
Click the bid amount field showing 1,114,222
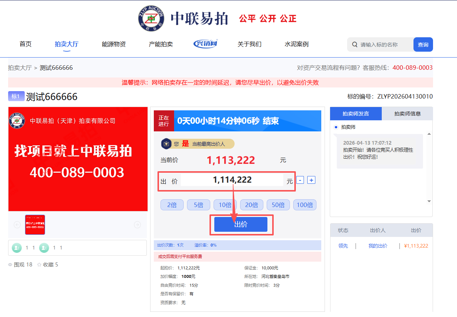point(232,180)
